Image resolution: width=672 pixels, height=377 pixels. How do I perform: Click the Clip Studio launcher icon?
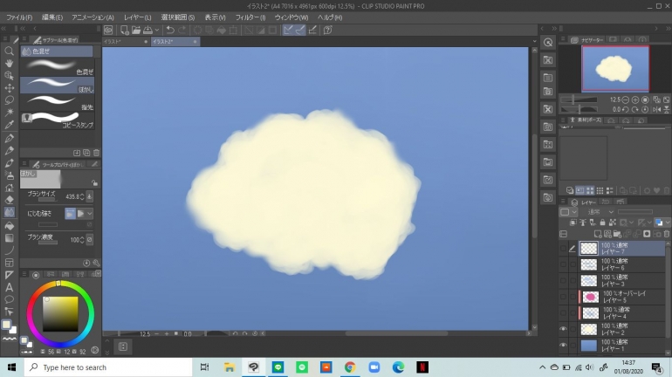pyautogui.click(x=108, y=30)
